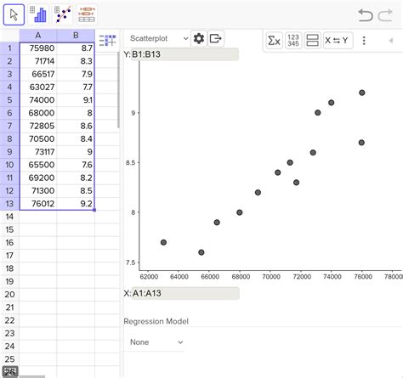Select row 14 header
This screenshot has width=403, height=378.
point(9,217)
